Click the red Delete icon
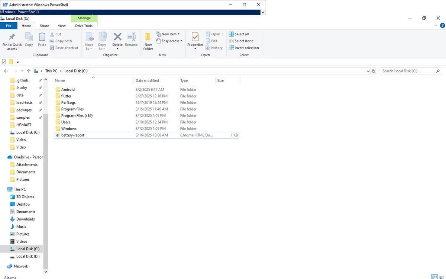Viewport: 446px width, 279px height. click(117, 36)
